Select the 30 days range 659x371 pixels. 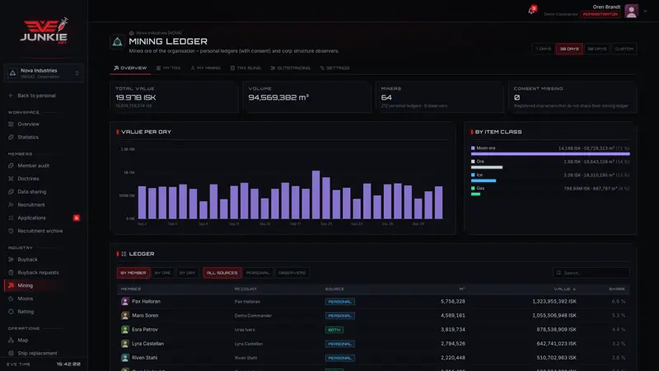tap(569, 49)
